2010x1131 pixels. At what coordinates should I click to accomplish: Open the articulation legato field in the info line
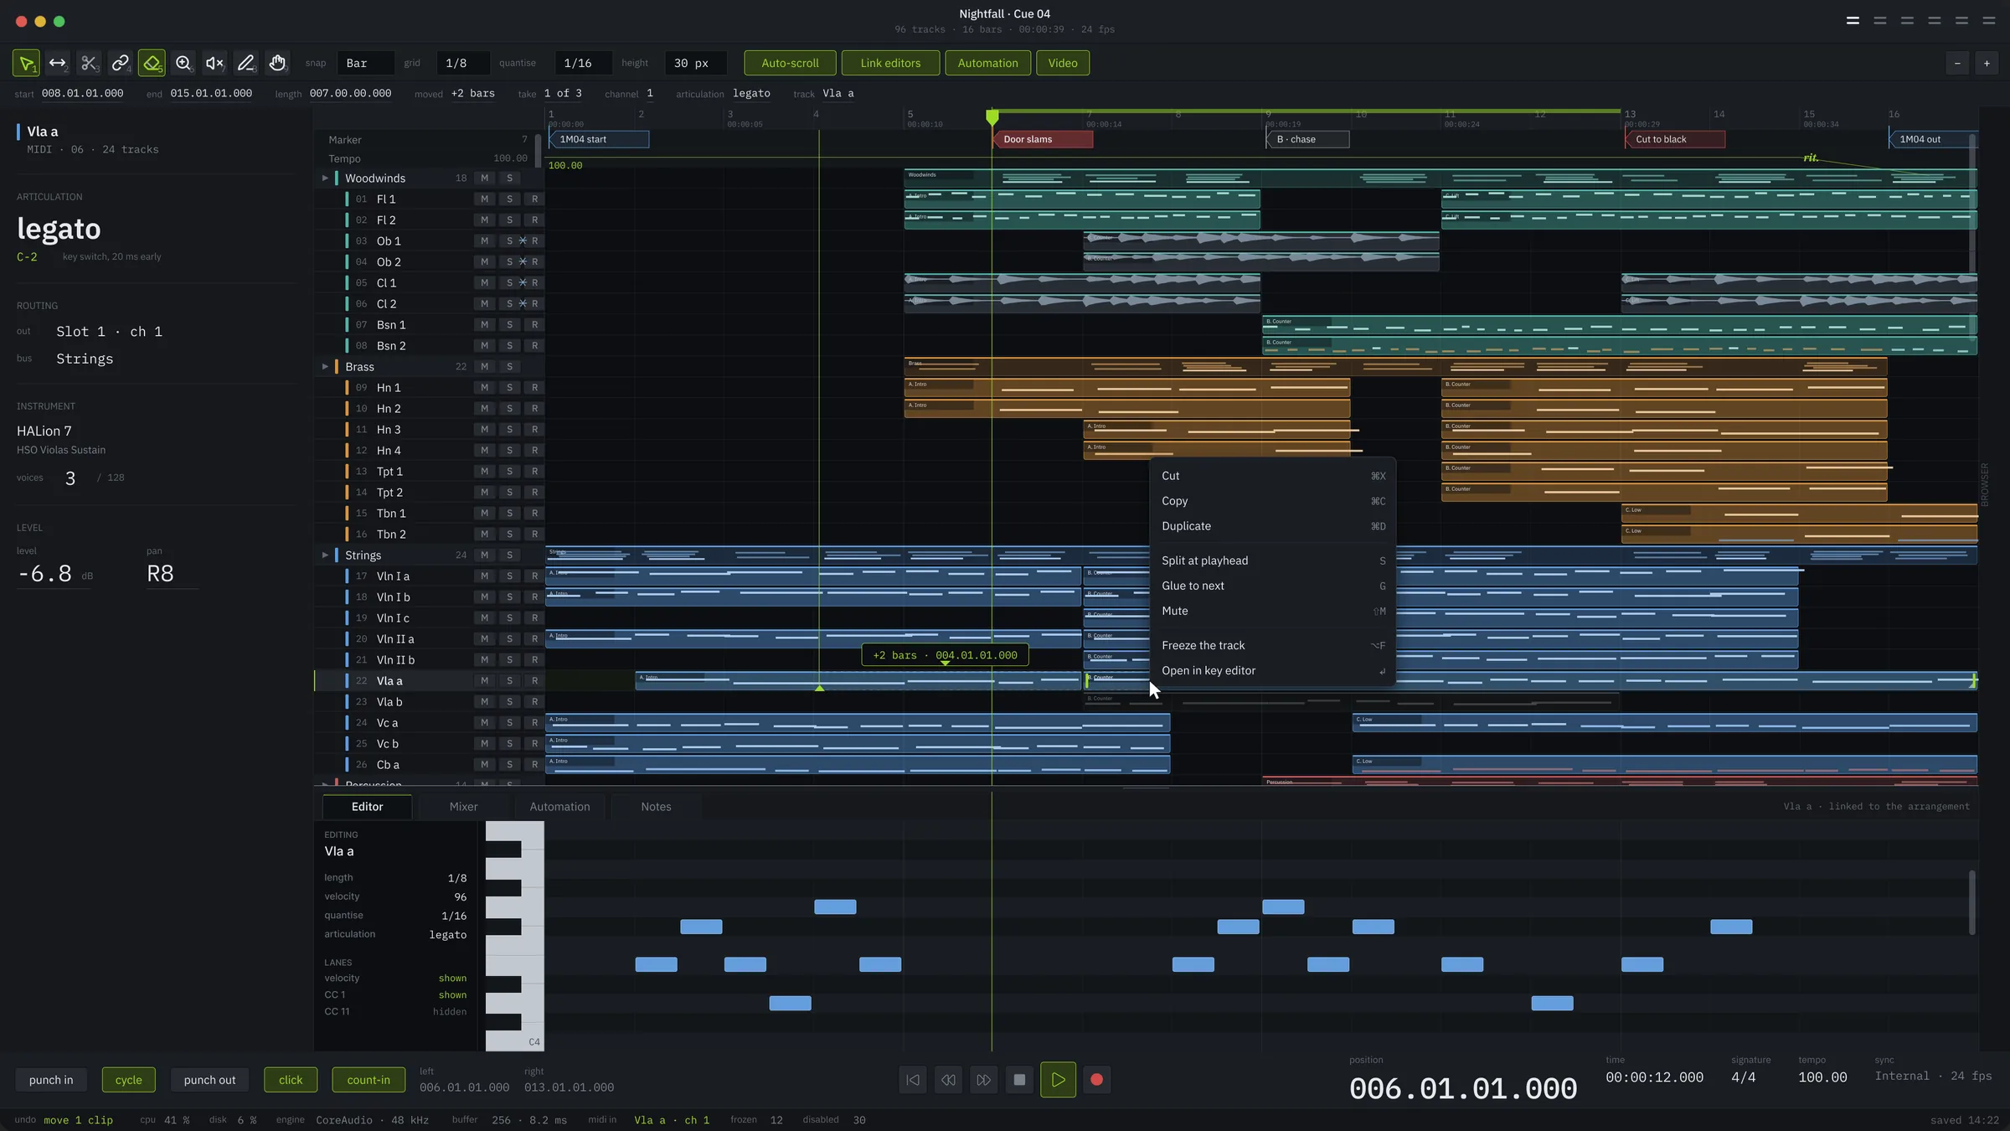coord(751,93)
